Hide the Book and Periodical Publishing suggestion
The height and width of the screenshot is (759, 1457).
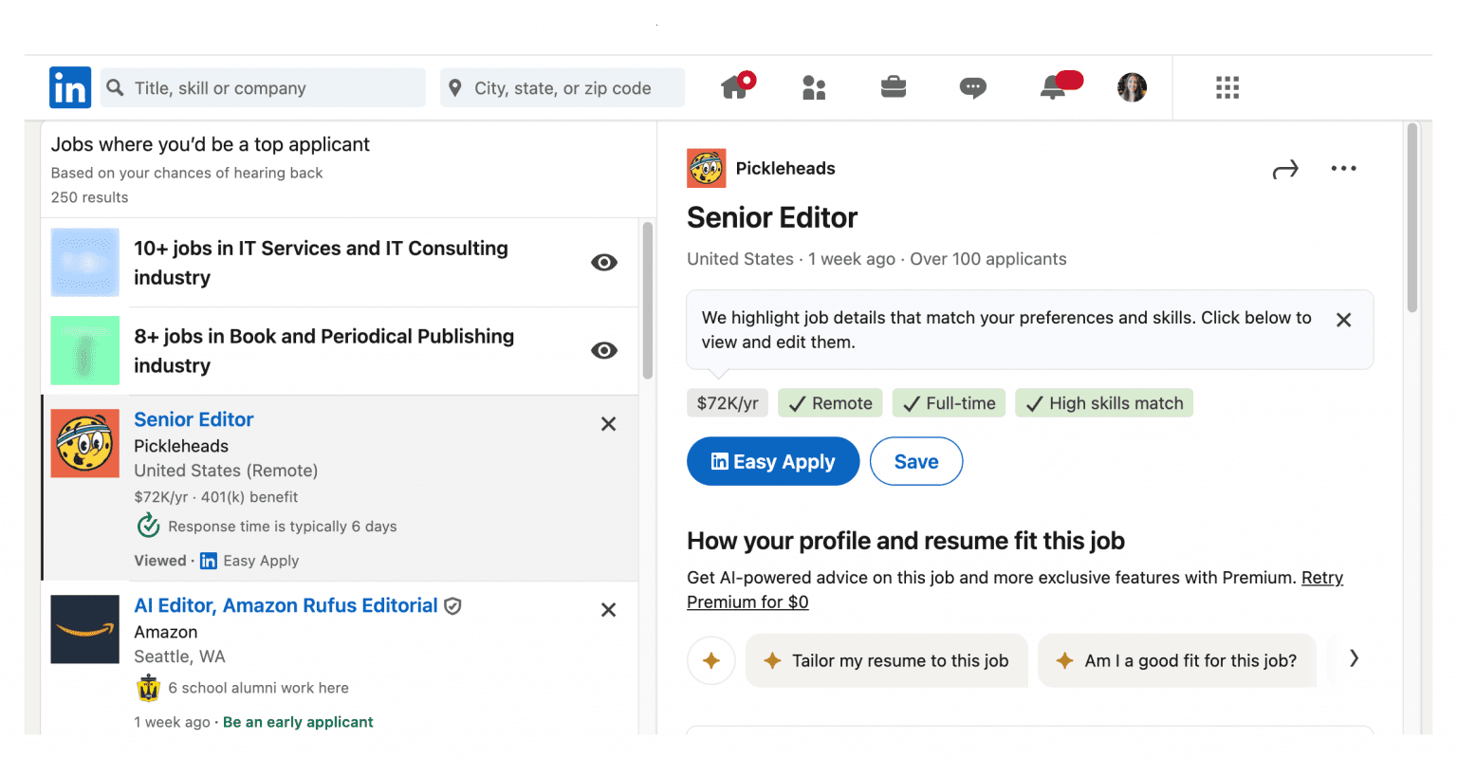tap(604, 350)
